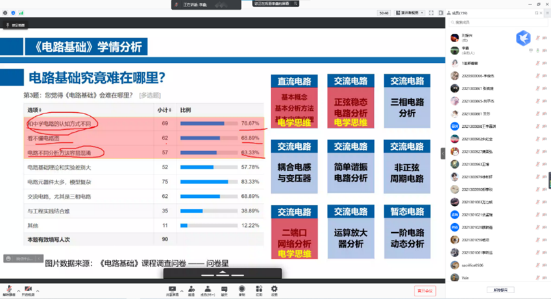
Task: Enter fullscreen mode icon
Action: 431,13
